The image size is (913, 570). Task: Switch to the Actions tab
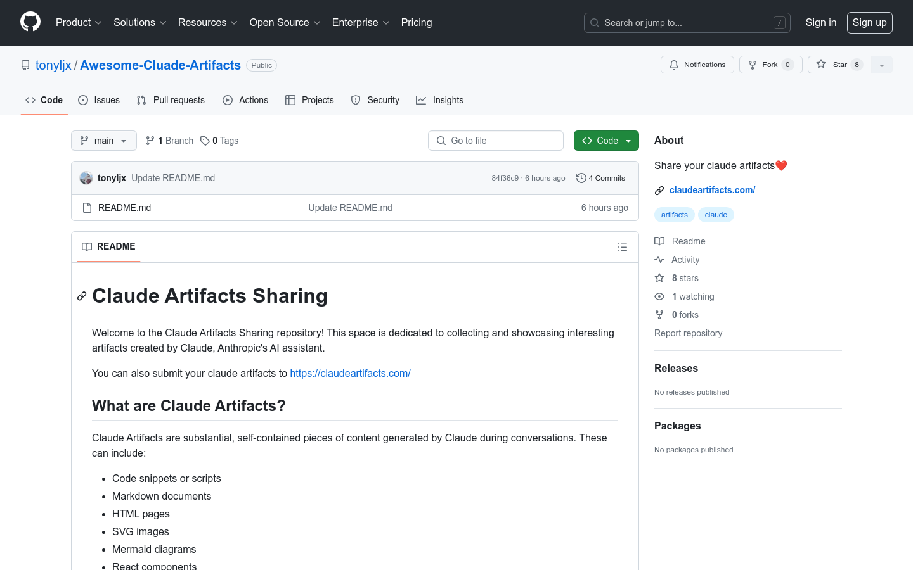tap(245, 100)
